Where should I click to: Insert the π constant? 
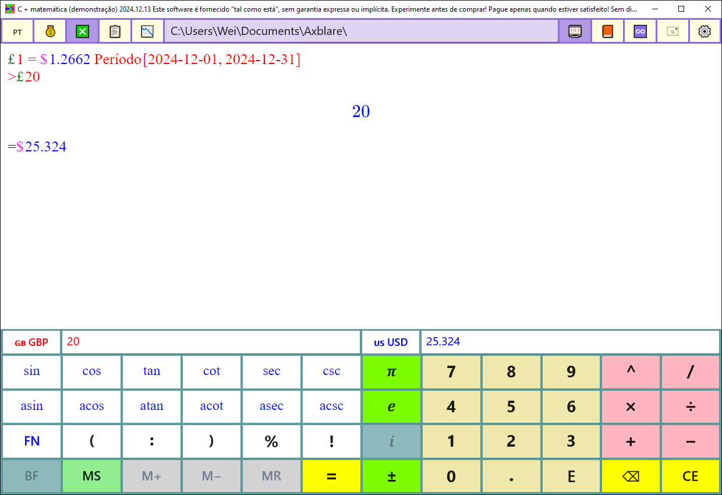tap(392, 372)
